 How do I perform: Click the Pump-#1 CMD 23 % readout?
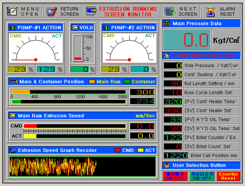(x=17, y=69)
